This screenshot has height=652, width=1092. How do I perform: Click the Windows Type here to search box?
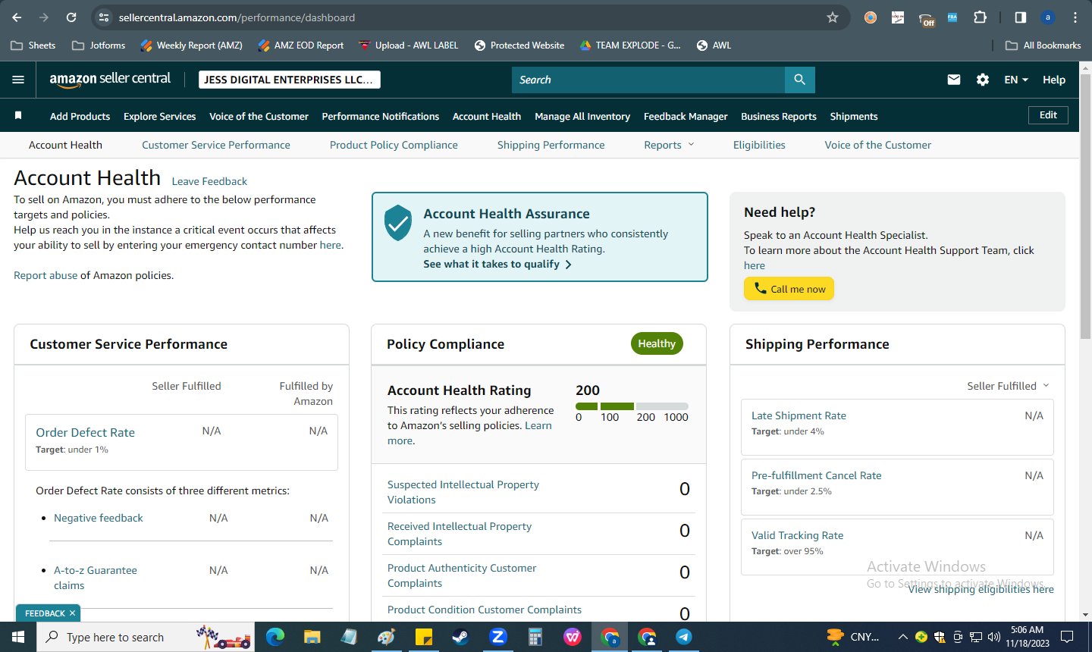[146, 637]
